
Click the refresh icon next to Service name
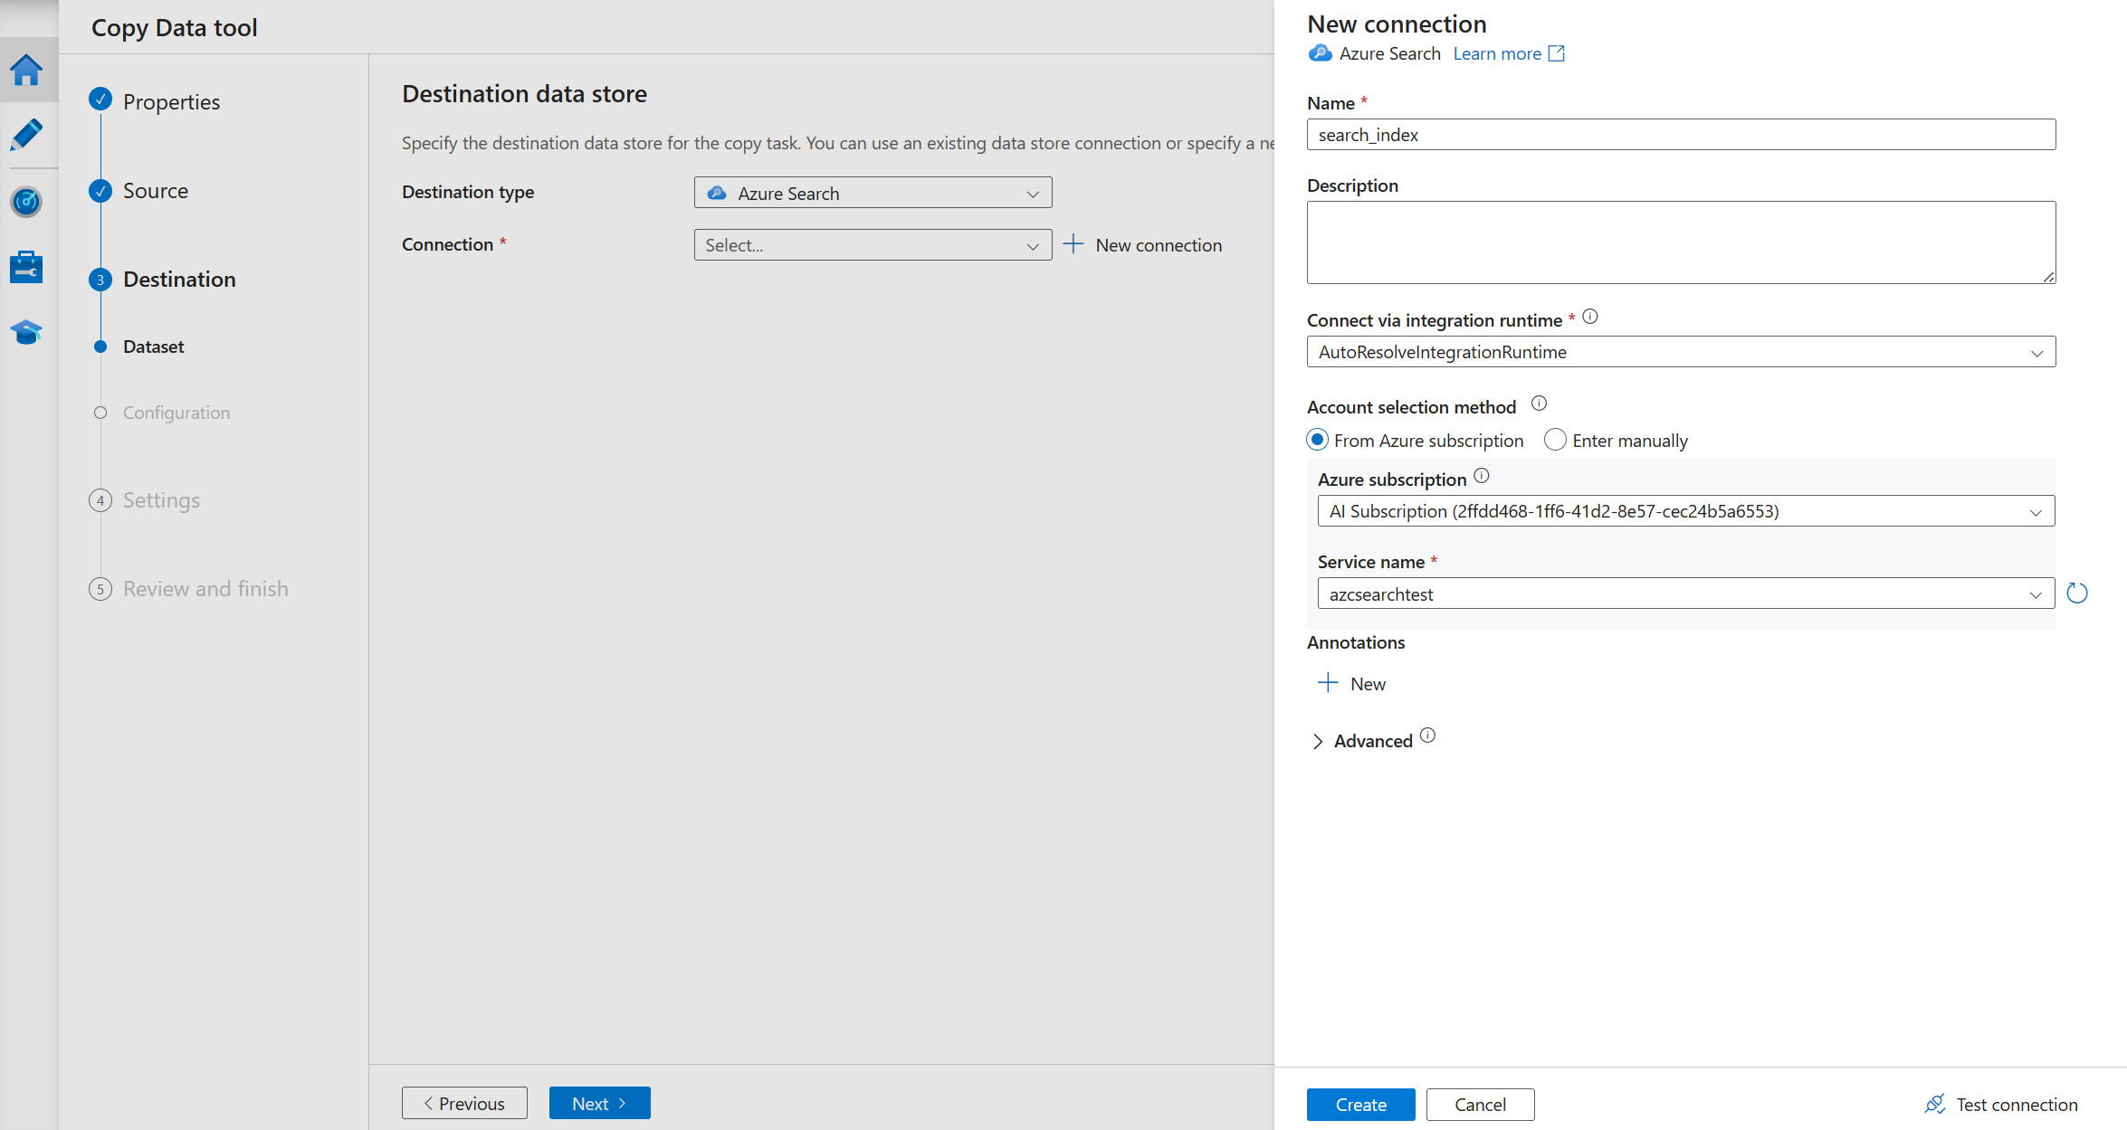2077,593
